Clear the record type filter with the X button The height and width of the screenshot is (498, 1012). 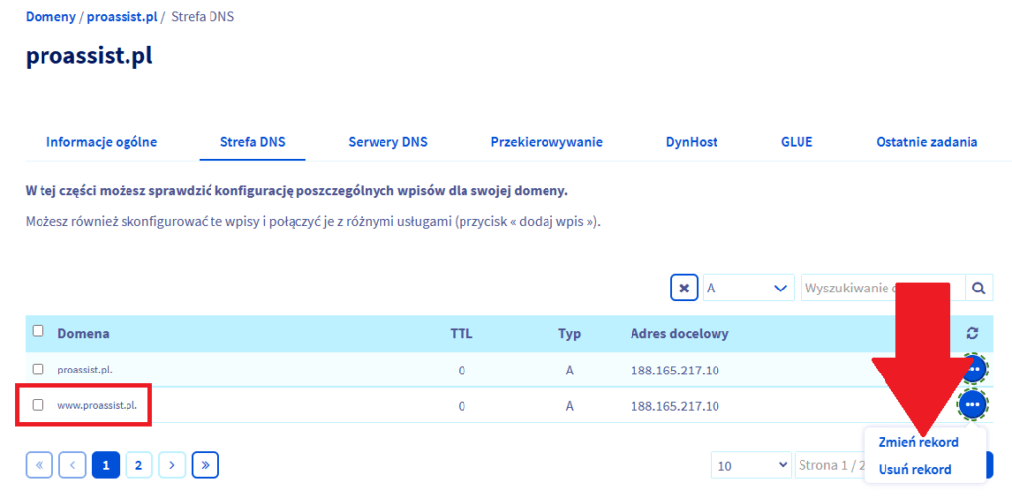684,289
